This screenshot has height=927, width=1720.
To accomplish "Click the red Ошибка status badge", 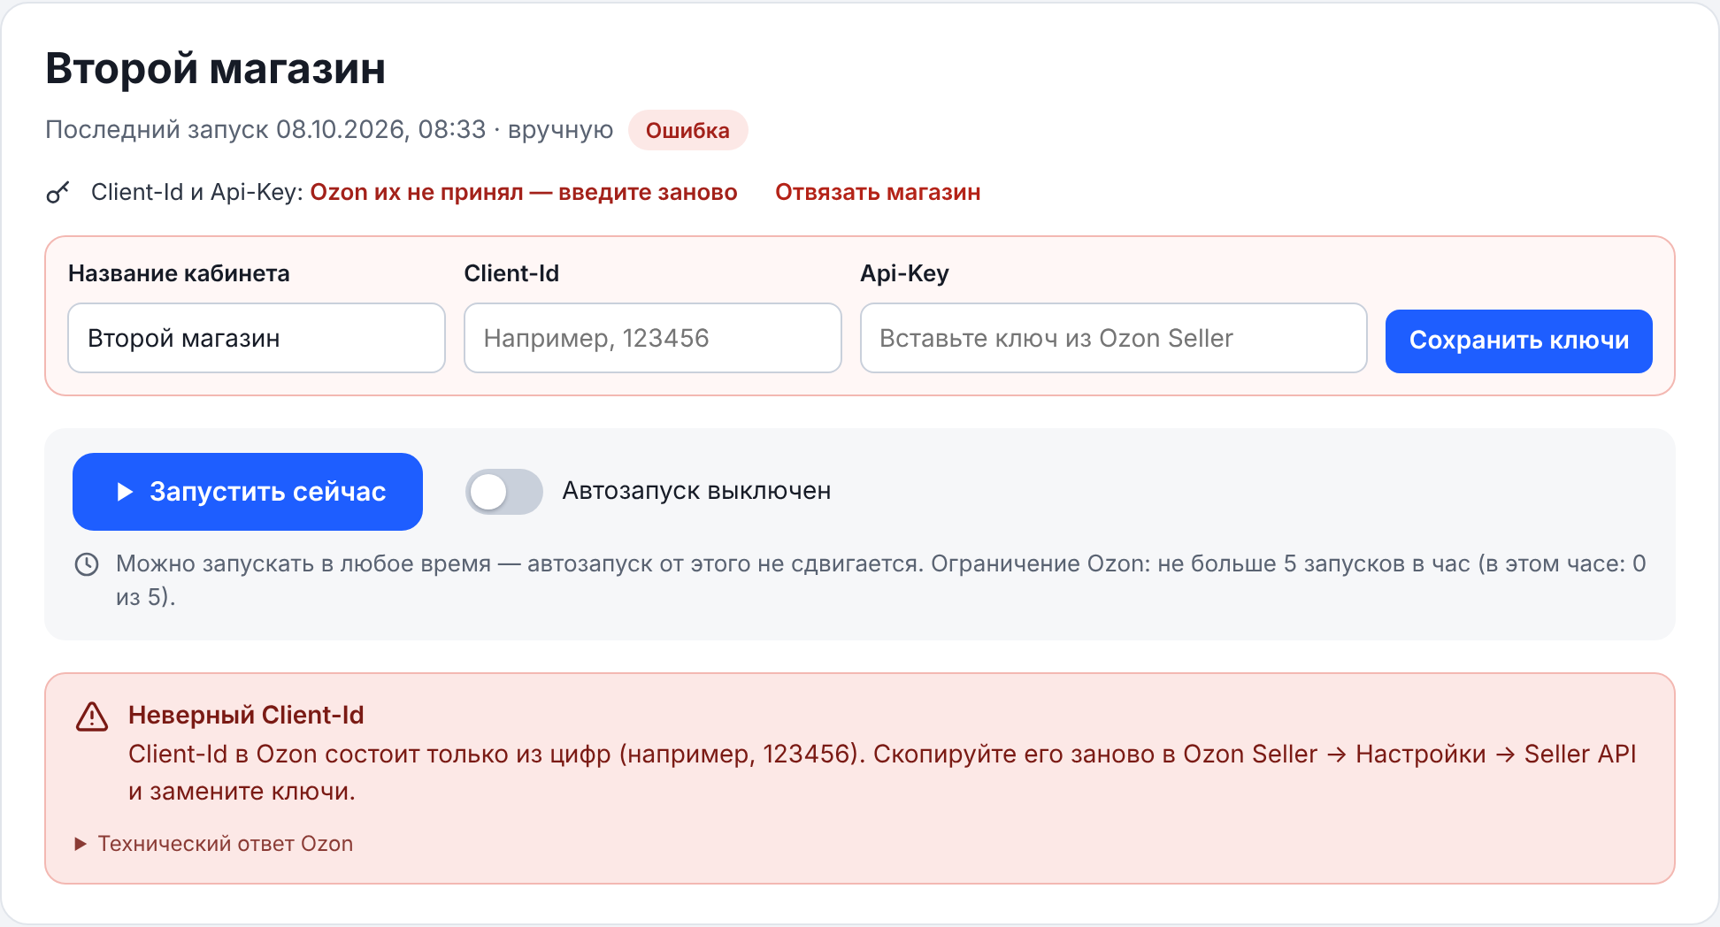I will [x=687, y=130].
